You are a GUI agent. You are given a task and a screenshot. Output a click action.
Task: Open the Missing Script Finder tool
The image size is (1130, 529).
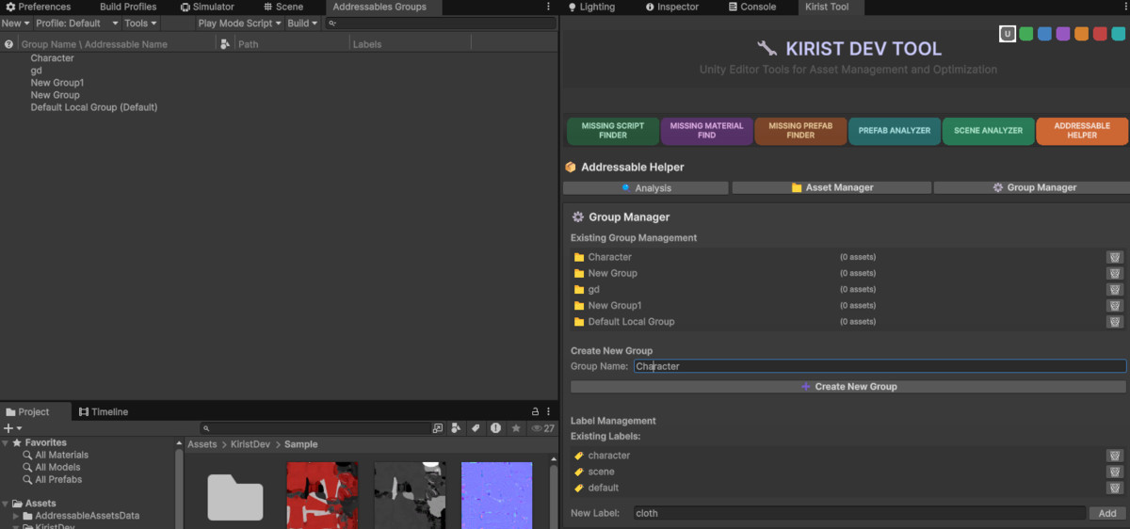pyautogui.click(x=612, y=131)
